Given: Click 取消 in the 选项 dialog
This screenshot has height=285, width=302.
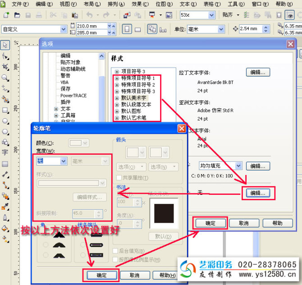Looking at the screenshot, I should 244,223.
